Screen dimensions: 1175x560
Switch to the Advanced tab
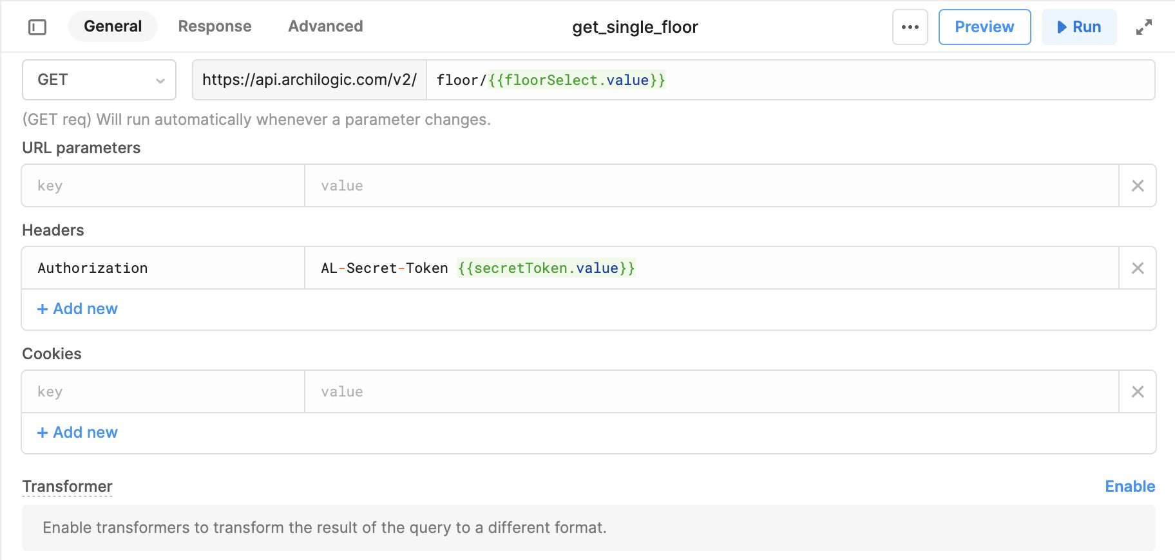pos(325,26)
